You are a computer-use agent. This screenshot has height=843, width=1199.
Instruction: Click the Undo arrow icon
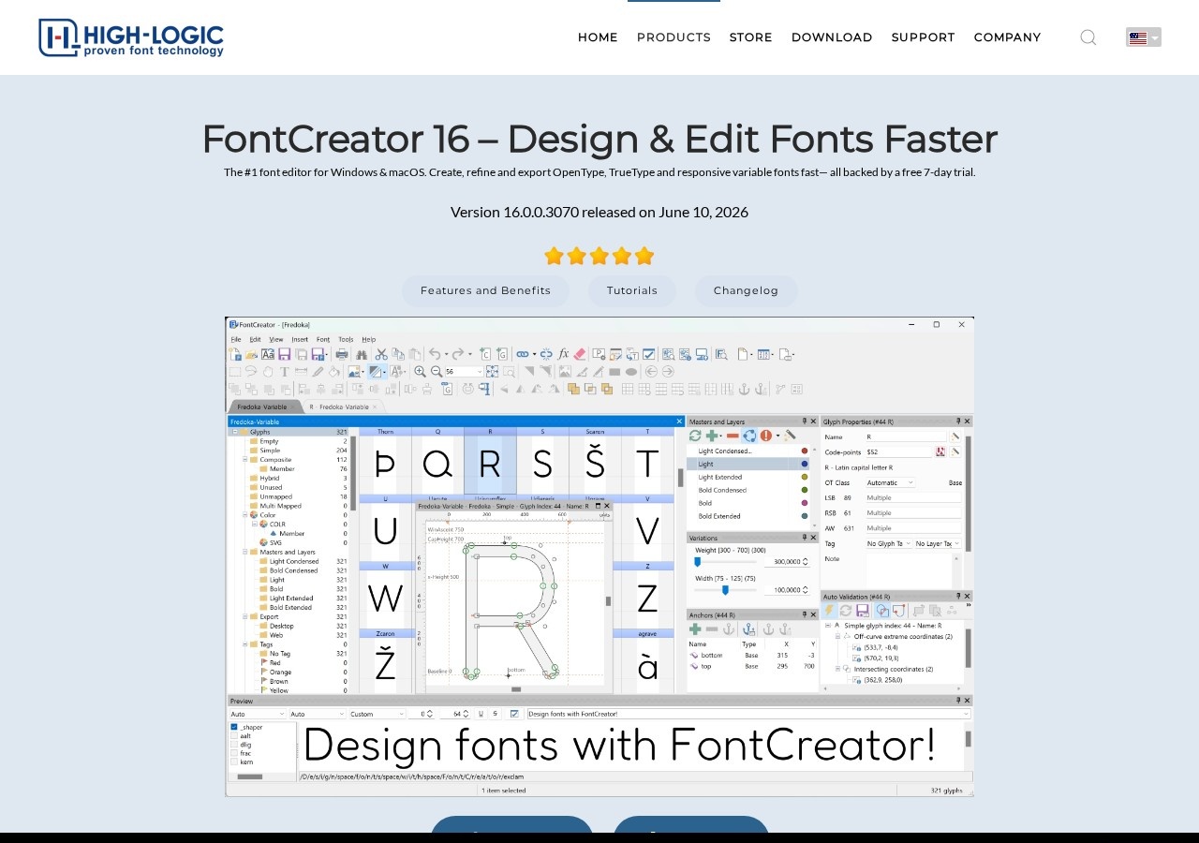coord(435,354)
